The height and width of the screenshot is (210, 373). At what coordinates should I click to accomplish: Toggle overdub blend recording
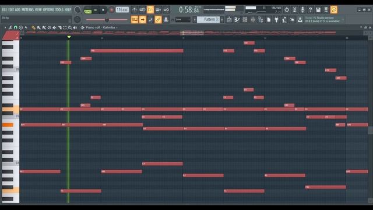coord(158,10)
